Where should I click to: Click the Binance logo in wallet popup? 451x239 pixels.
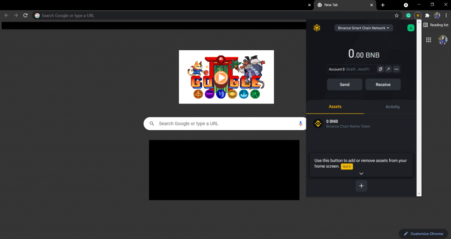[317, 28]
